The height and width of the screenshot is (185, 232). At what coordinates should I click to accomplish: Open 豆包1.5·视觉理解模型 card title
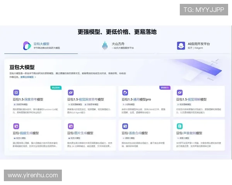coord(191,99)
